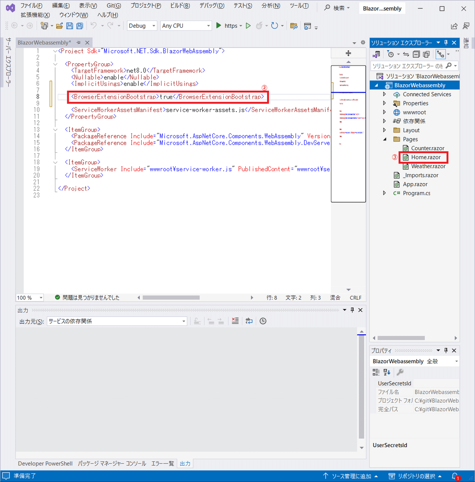Switch to the エラー一覧 tab

[x=162, y=463]
